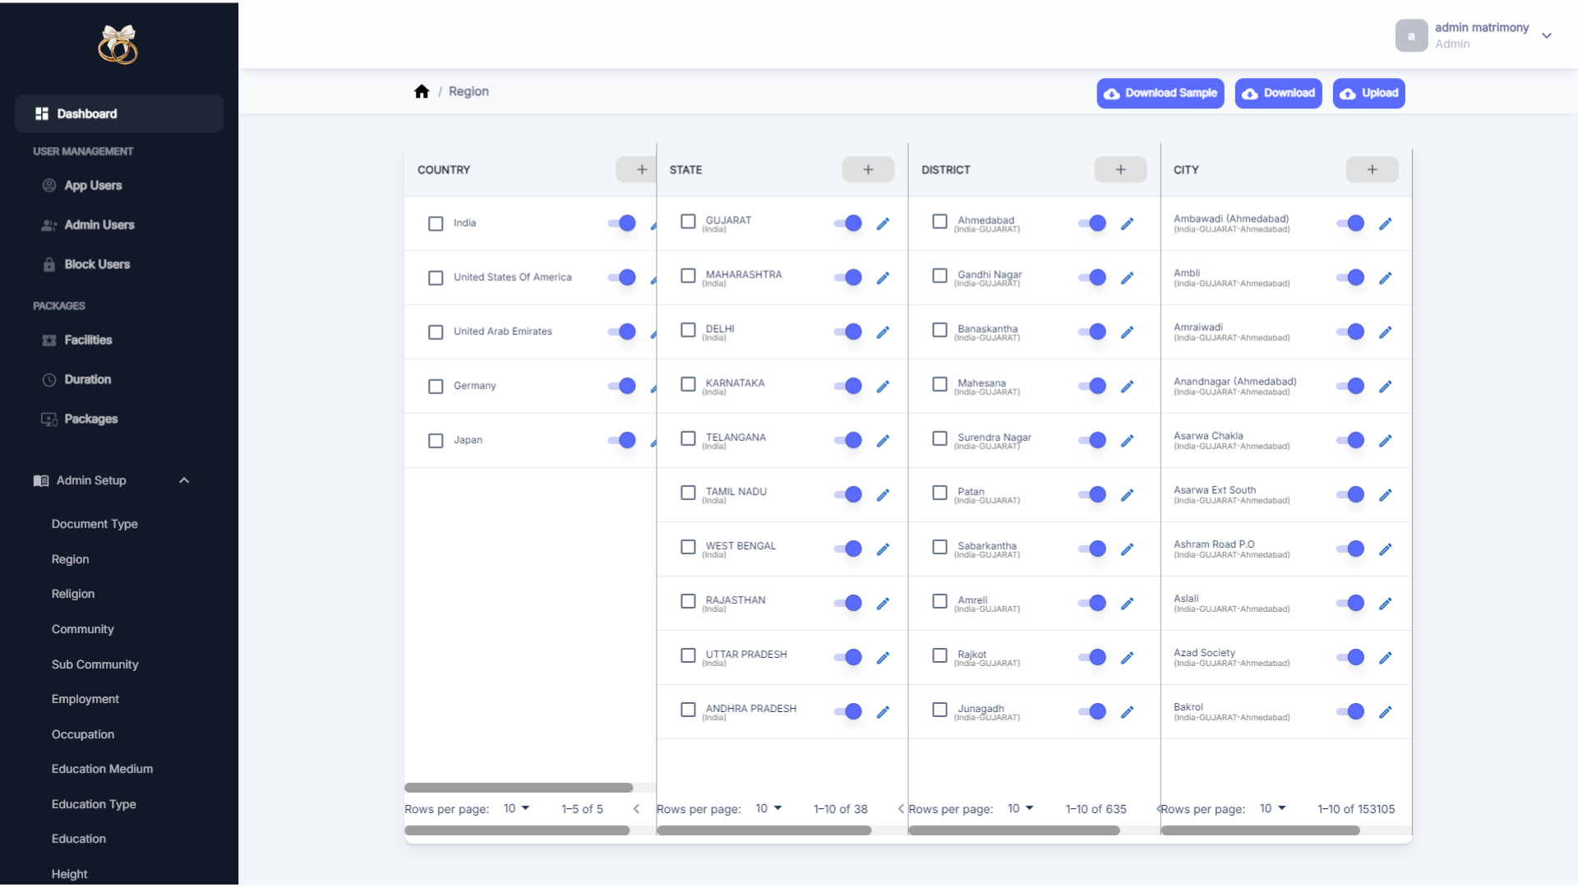The height and width of the screenshot is (887, 1578).
Task: Go to Religion in Admin Setup
Action: 73,594
